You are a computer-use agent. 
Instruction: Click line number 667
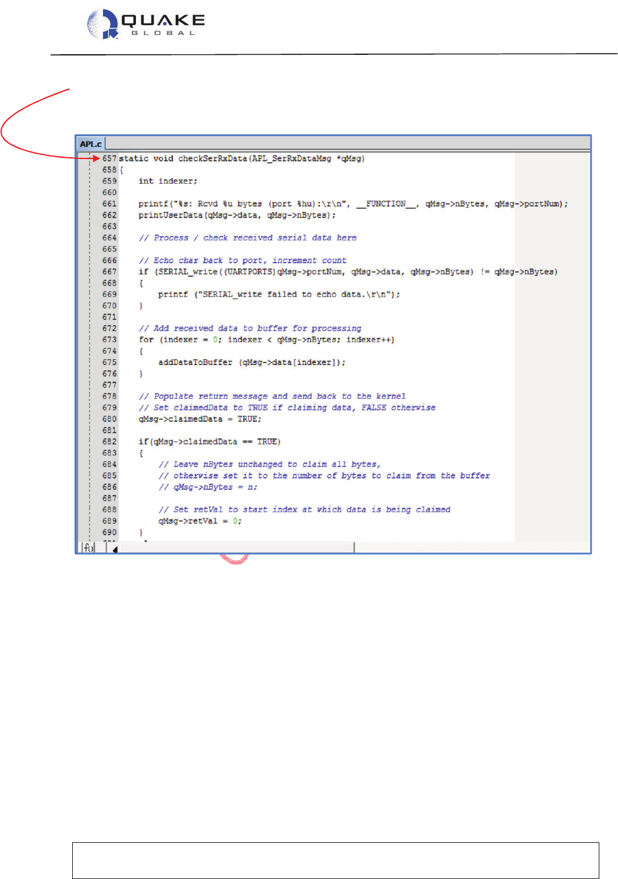pyautogui.click(x=109, y=272)
